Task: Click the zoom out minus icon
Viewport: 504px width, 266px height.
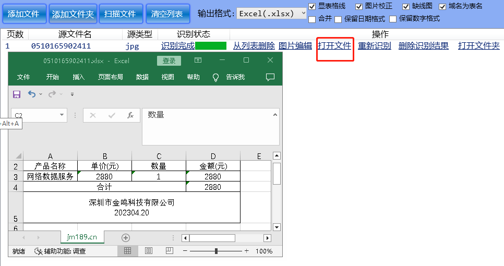Action: 185,251
